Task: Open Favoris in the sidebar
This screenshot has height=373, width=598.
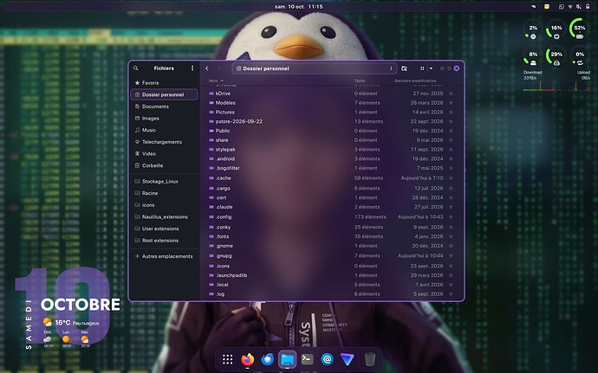Action: click(x=165, y=83)
